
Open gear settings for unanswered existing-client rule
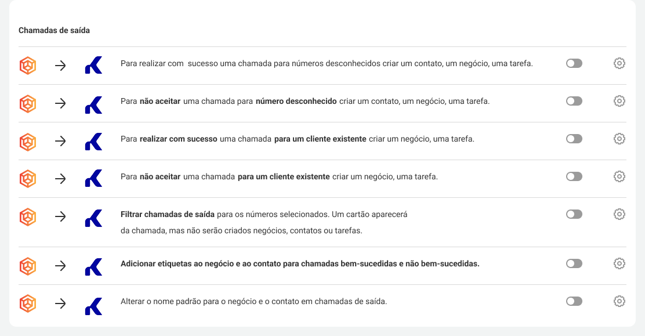(619, 176)
